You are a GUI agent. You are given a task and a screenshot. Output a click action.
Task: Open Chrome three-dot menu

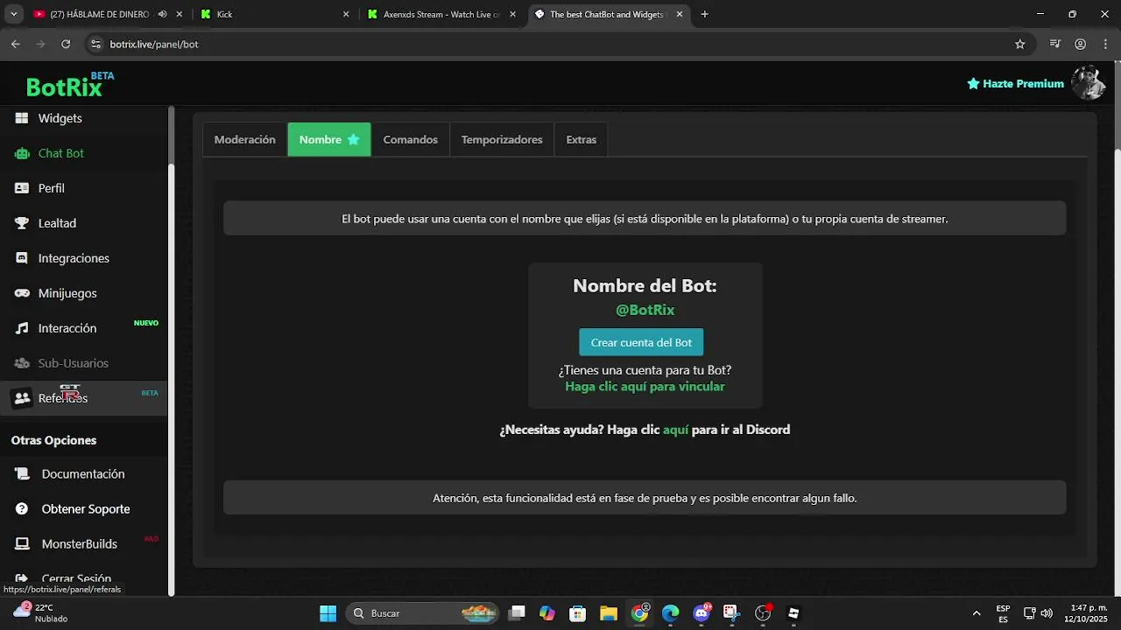click(1105, 44)
